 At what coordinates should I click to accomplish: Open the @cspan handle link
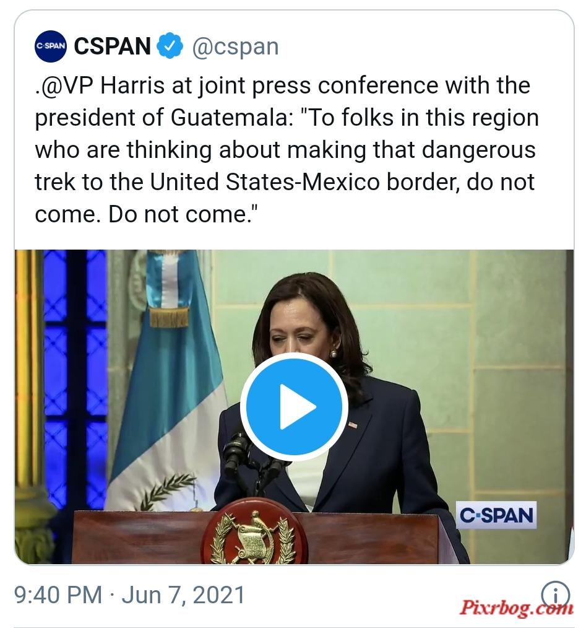(235, 46)
